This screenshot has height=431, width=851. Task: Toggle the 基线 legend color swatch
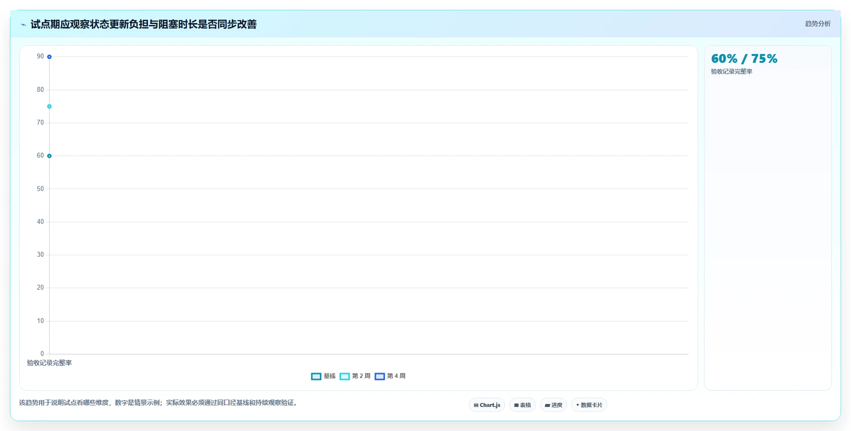(x=316, y=377)
